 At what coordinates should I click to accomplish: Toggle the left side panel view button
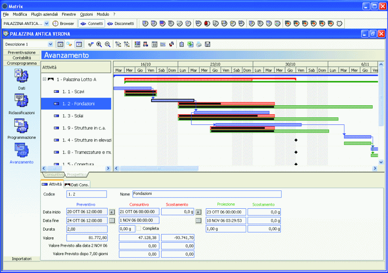coord(60,44)
